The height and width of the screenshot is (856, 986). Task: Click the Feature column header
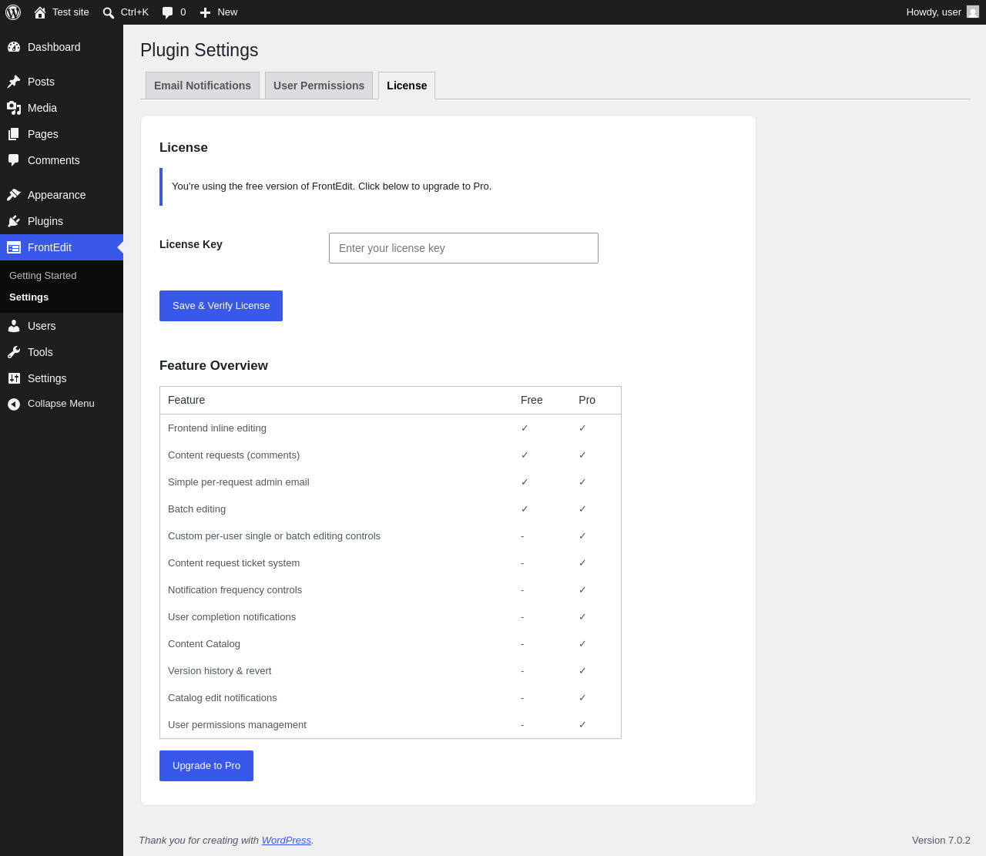coord(186,400)
